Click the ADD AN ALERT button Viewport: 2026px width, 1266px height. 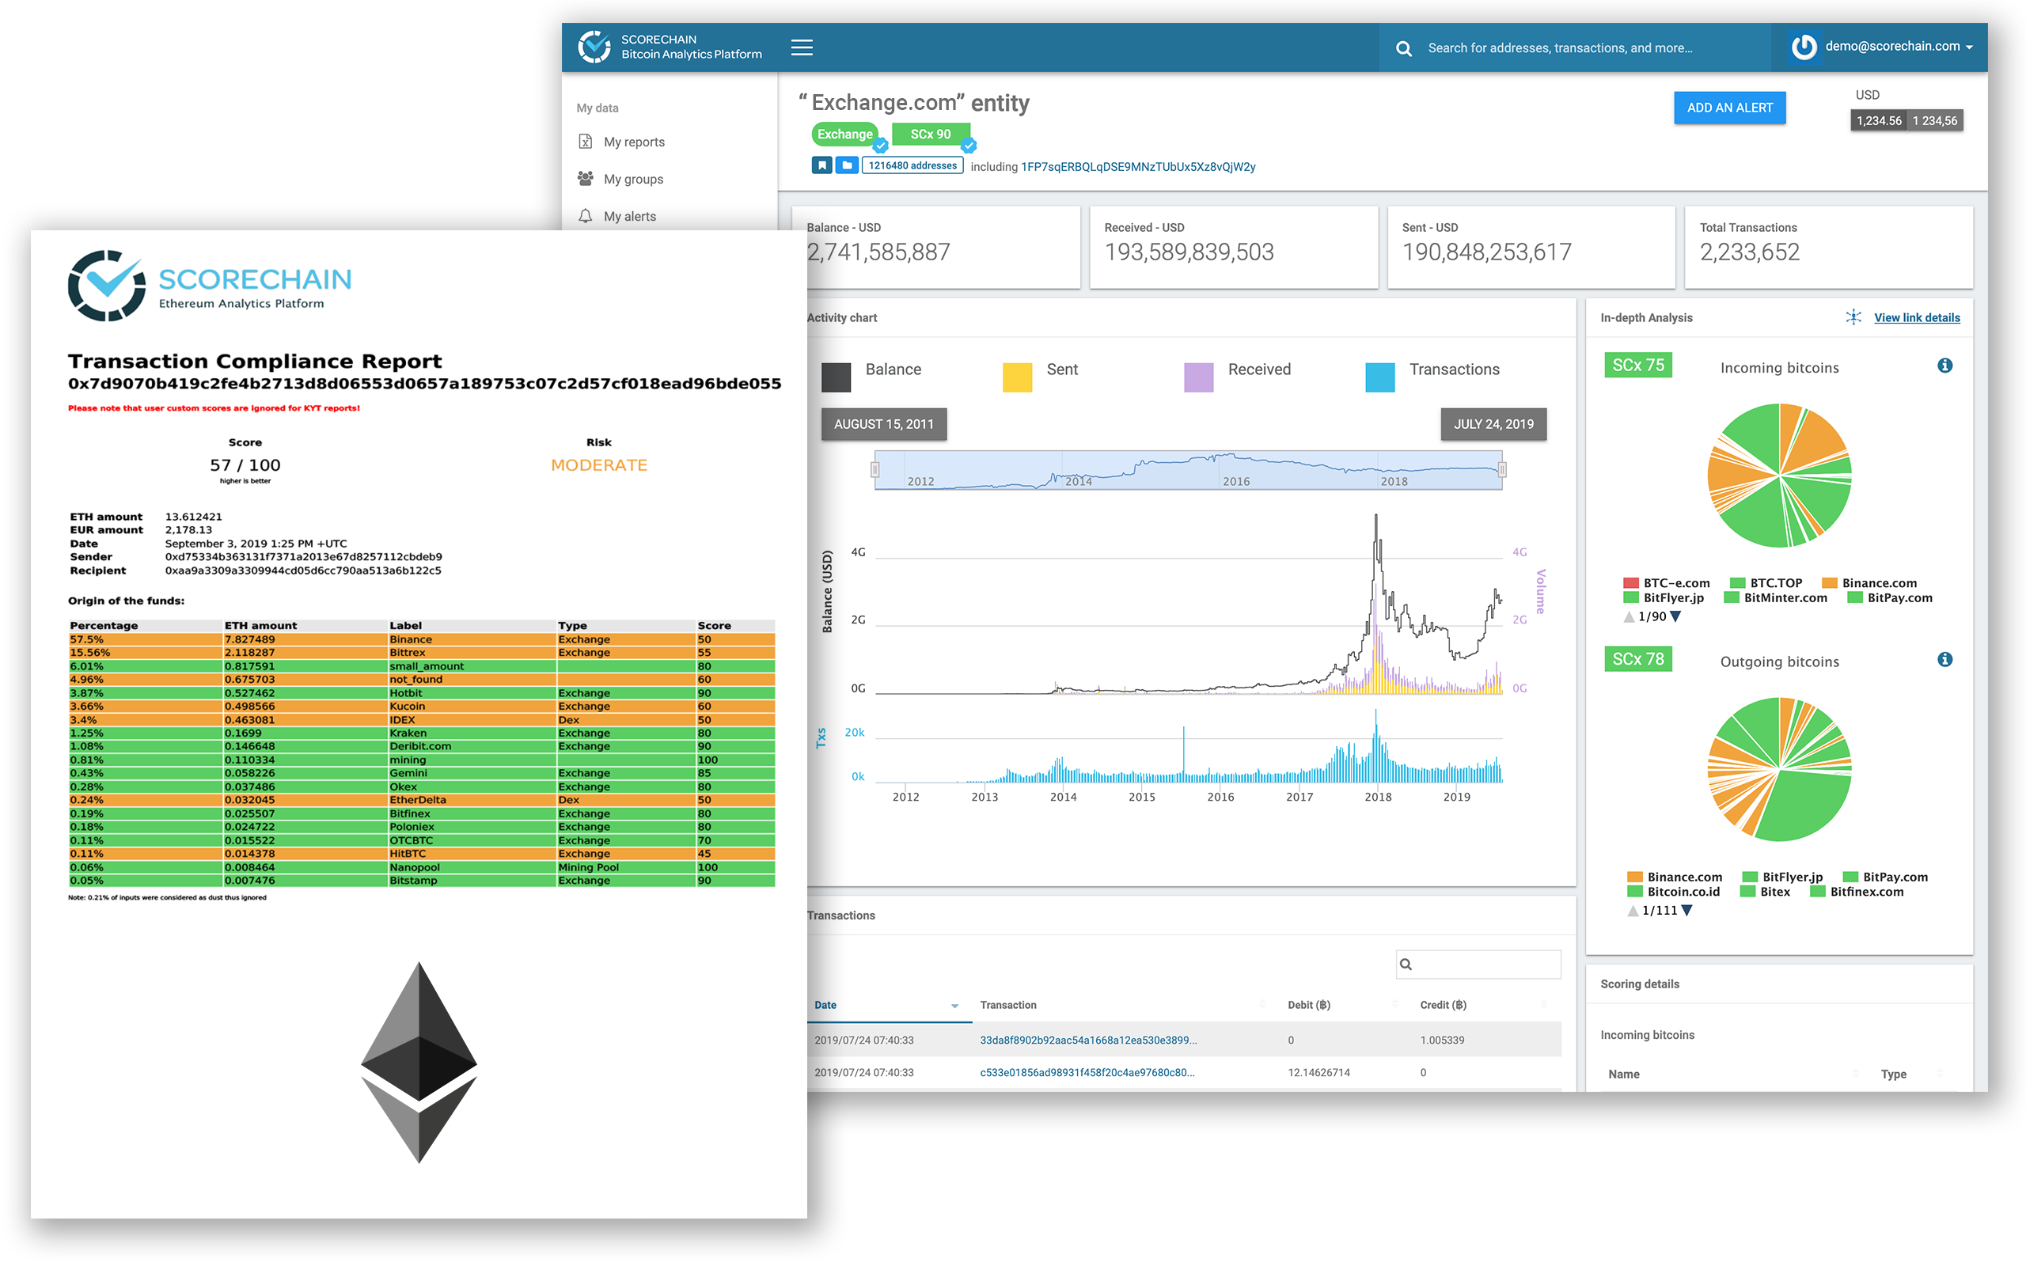(x=1728, y=108)
